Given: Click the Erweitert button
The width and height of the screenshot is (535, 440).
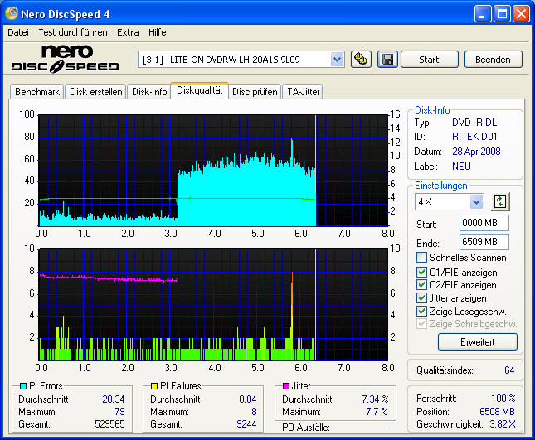Looking at the screenshot, I should tap(477, 341).
